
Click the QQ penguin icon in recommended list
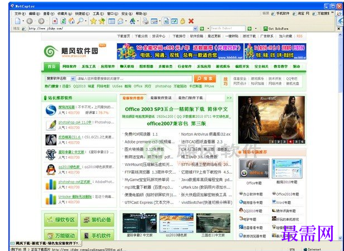coord(51,170)
